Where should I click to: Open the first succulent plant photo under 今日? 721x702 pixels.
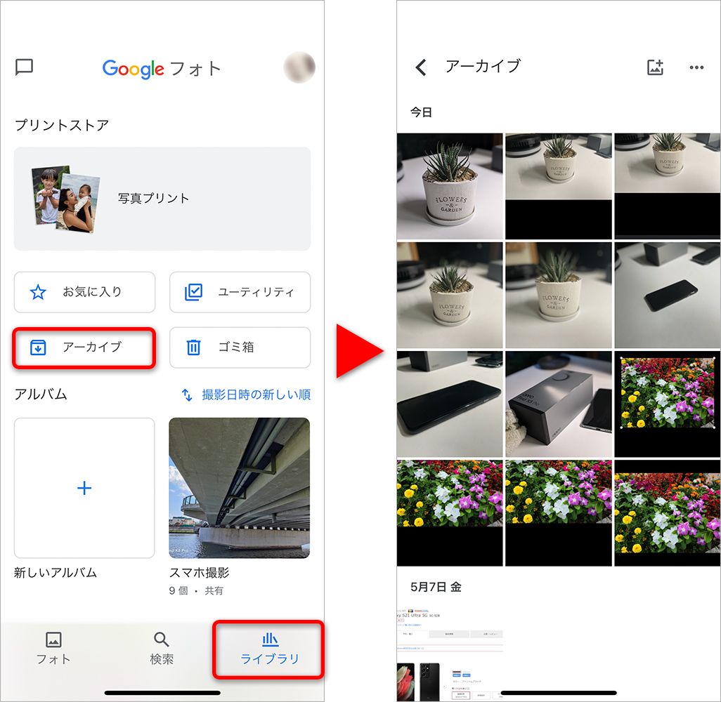click(450, 186)
